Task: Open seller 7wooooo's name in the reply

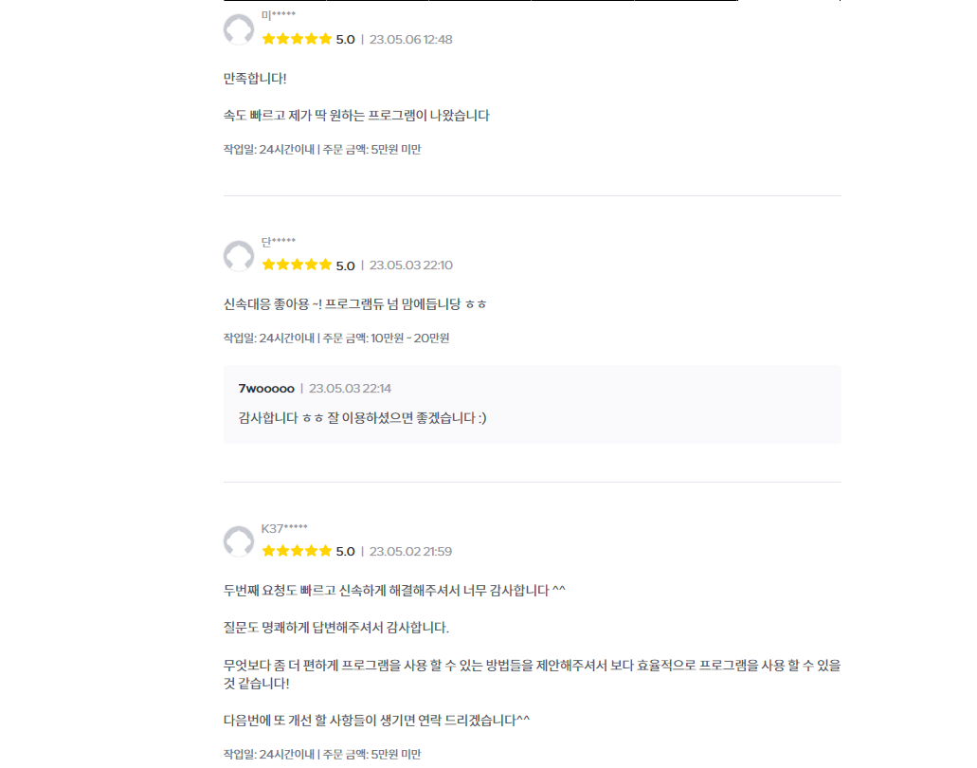Action: coord(266,388)
